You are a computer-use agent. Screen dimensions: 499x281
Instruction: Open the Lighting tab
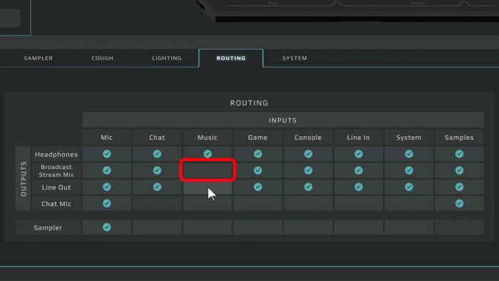click(x=167, y=58)
